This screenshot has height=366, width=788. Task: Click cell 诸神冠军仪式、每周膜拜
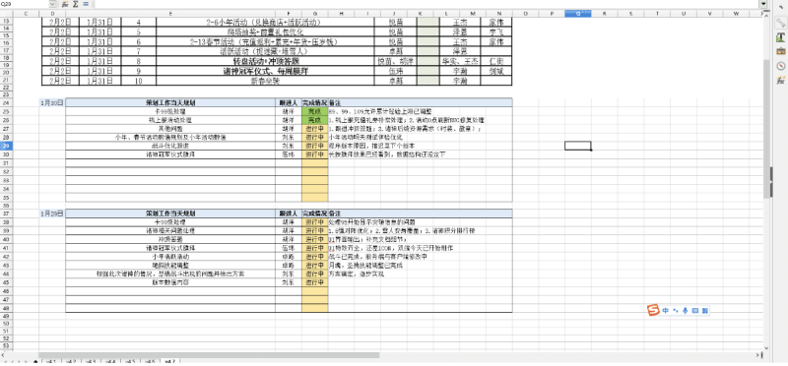point(265,71)
